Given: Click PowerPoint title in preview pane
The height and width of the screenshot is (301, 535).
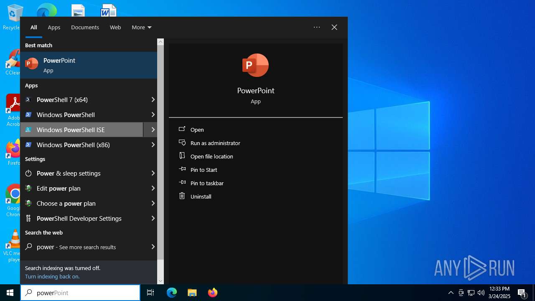Looking at the screenshot, I should pyautogui.click(x=256, y=90).
